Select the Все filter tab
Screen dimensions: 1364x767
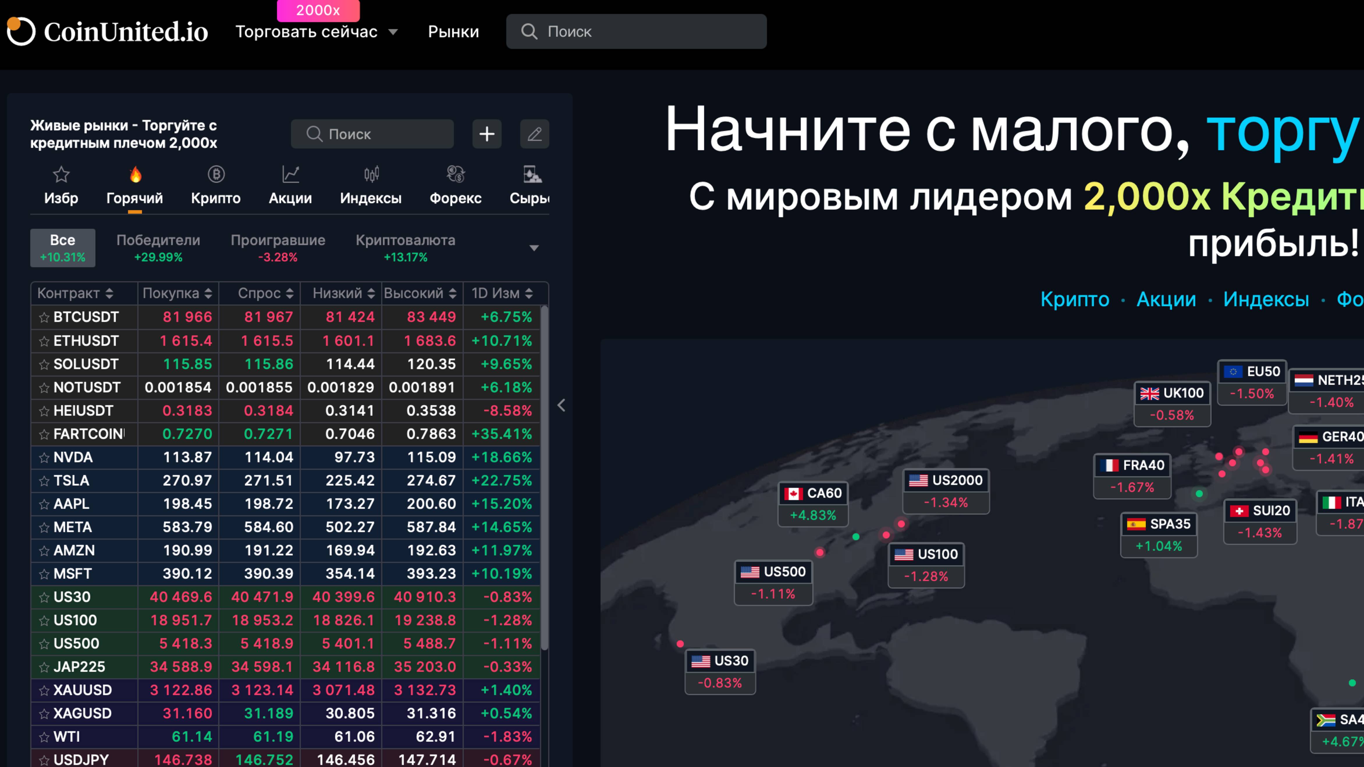63,248
